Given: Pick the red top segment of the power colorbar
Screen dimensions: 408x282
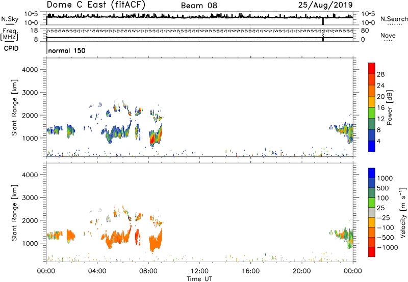Looking at the screenshot, I should (x=372, y=69).
